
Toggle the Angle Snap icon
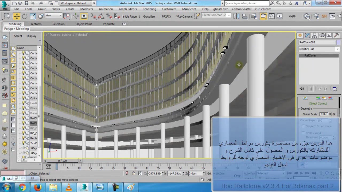(101, 16)
